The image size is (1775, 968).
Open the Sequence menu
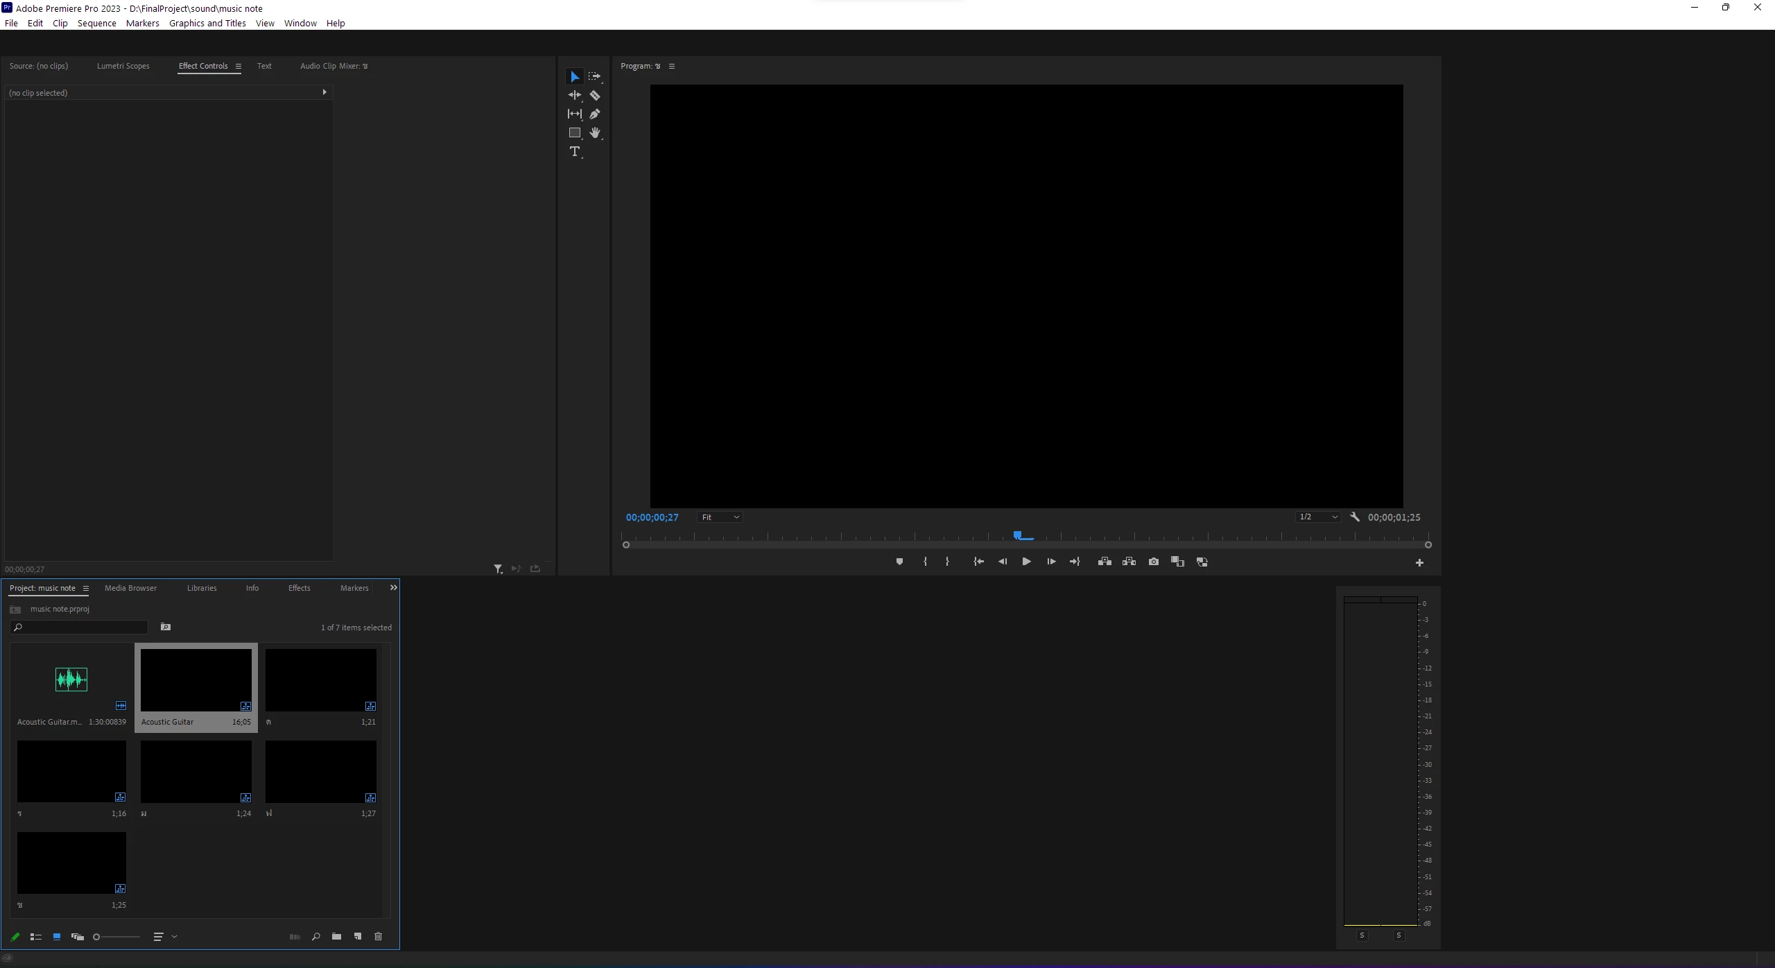pyautogui.click(x=97, y=23)
